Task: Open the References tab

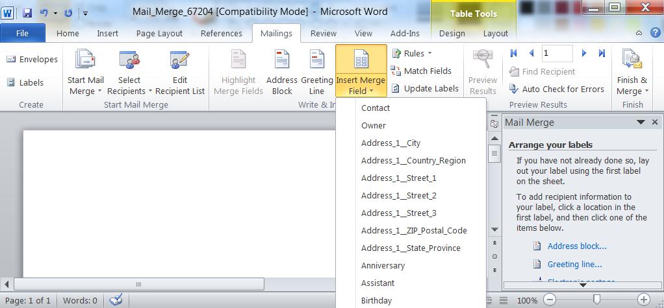Action: pyautogui.click(x=222, y=33)
